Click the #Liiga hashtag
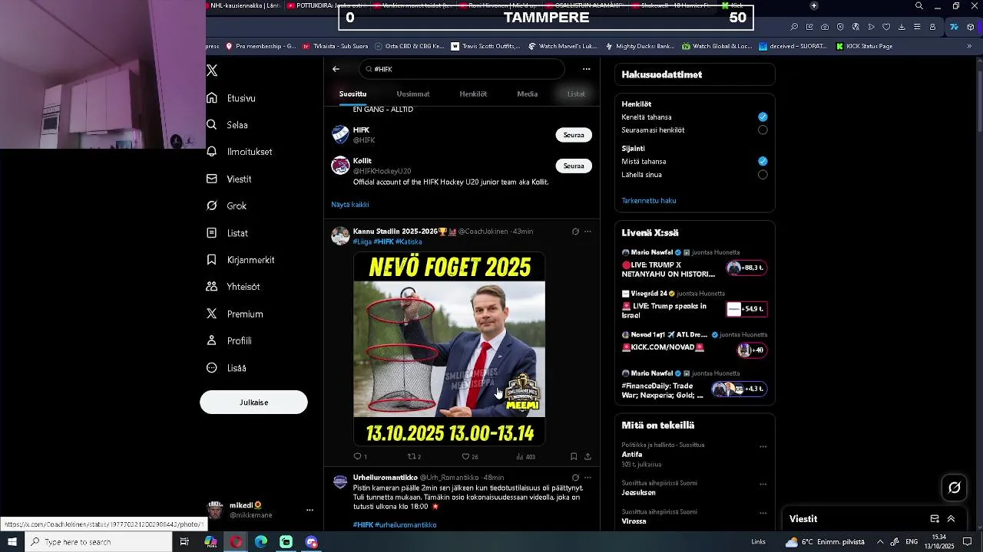The width and height of the screenshot is (983, 552). point(362,242)
